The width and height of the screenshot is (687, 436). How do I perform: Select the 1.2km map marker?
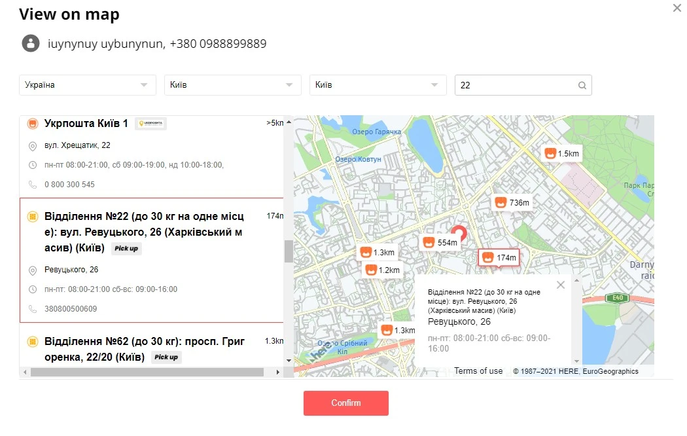click(383, 270)
